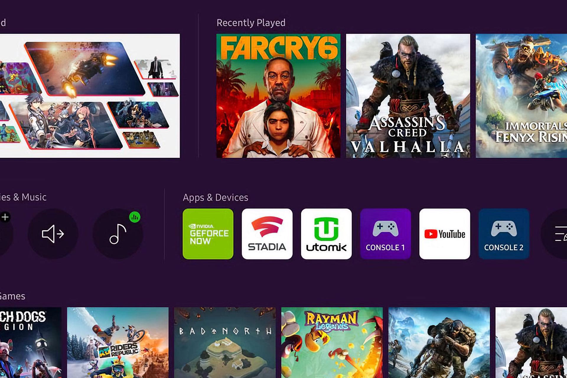Click the edit list icon at row end

click(558, 234)
